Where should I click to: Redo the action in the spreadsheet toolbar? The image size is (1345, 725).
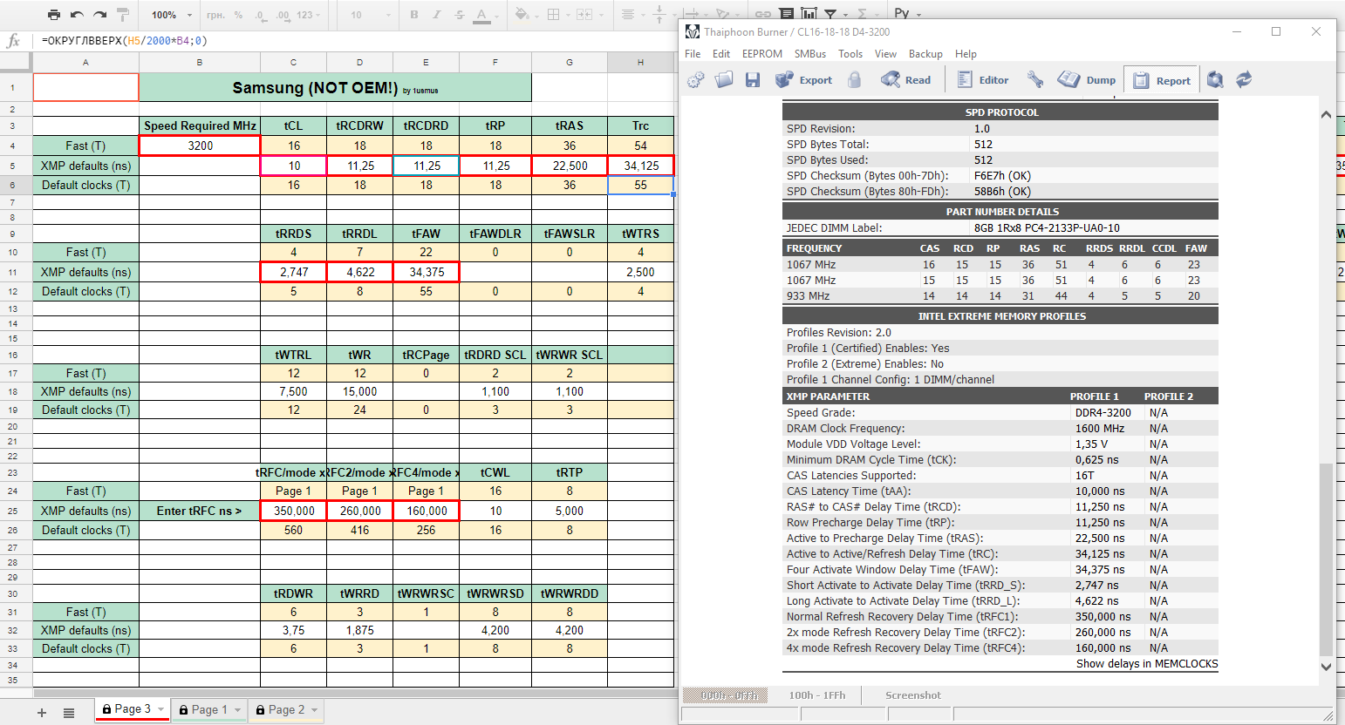click(99, 15)
